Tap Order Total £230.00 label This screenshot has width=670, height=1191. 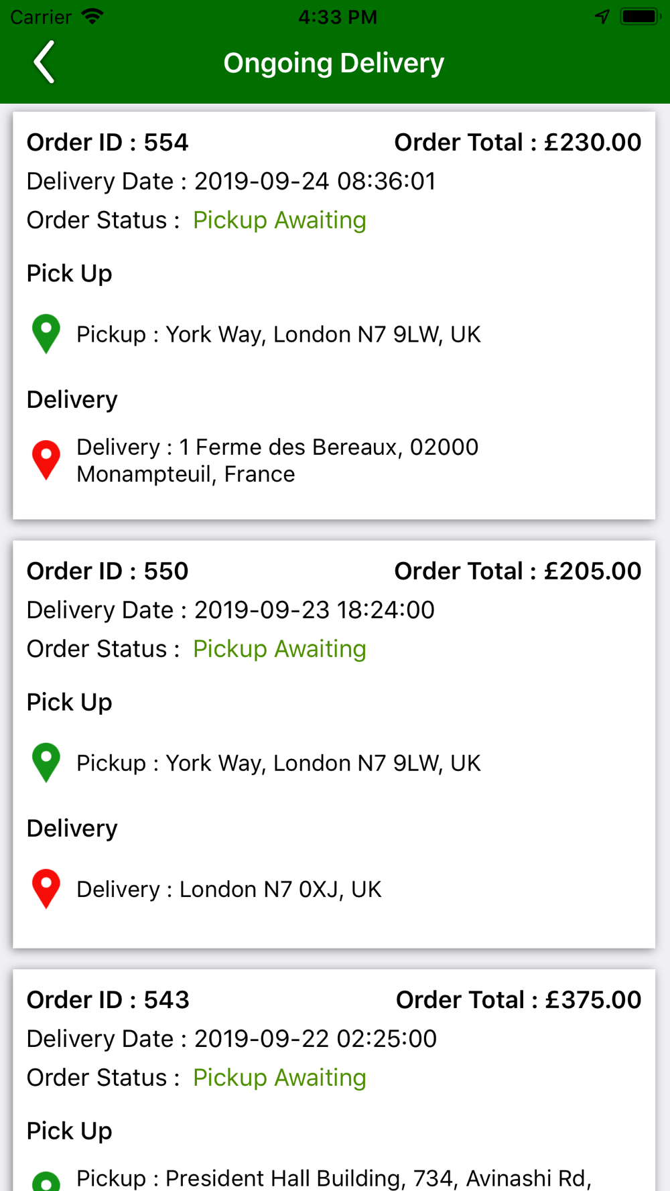coord(517,142)
